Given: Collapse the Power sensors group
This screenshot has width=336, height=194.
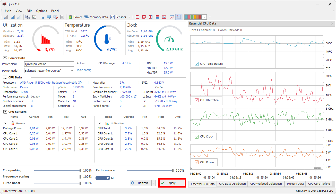Looking at the screenshot, I should coord(5,123).
